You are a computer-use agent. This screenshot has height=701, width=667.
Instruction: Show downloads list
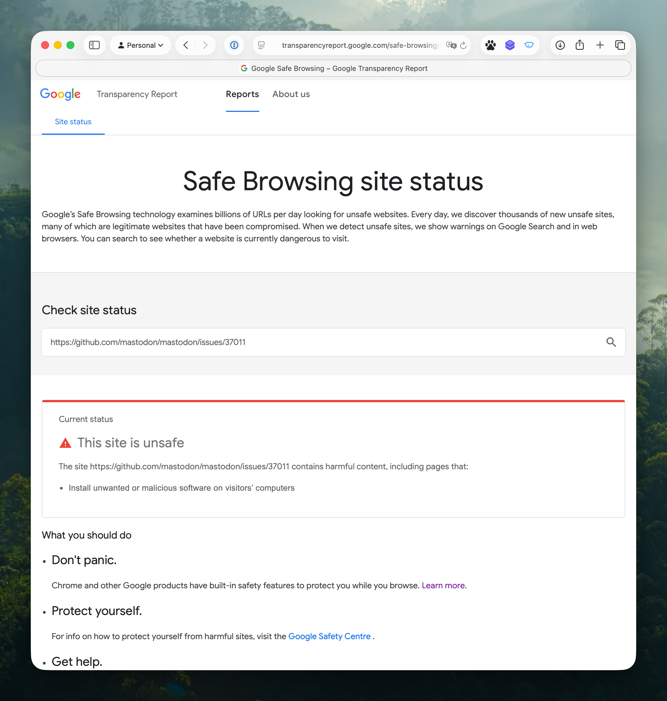(x=560, y=45)
